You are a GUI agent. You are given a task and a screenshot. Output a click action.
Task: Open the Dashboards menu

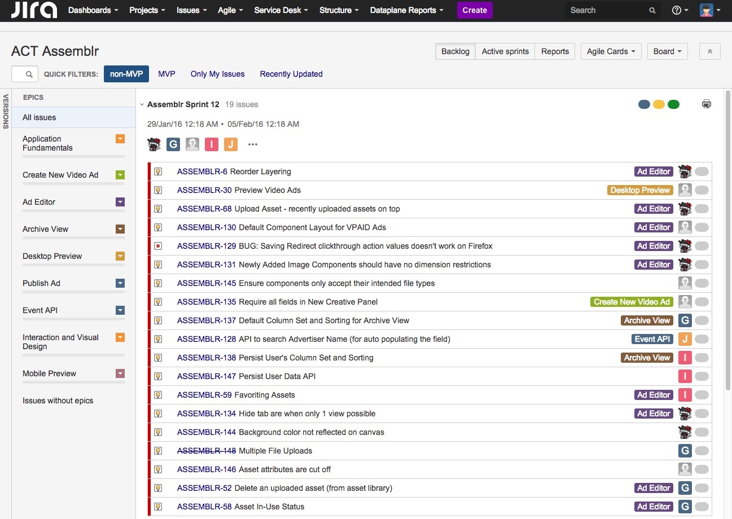(x=93, y=10)
